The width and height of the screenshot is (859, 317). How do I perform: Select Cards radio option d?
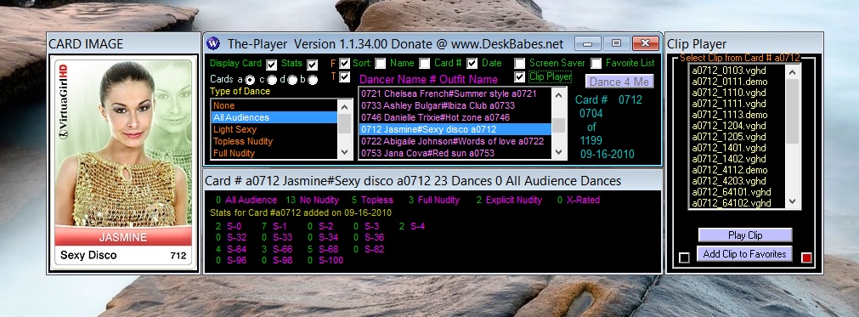point(292,80)
